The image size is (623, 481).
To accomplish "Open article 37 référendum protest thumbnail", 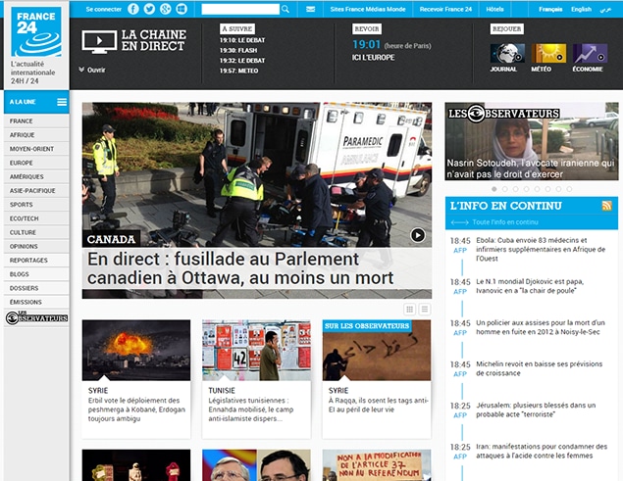I will [x=377, y=465].
